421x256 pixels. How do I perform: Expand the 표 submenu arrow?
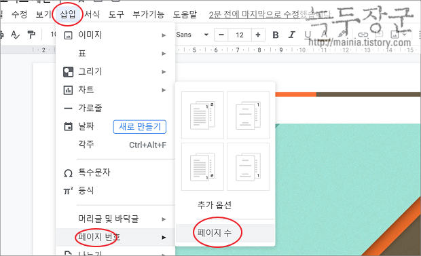pos(164,54)
